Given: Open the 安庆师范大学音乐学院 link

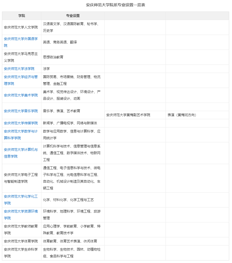Looking at the screenshot, I should tap(21, 111).
